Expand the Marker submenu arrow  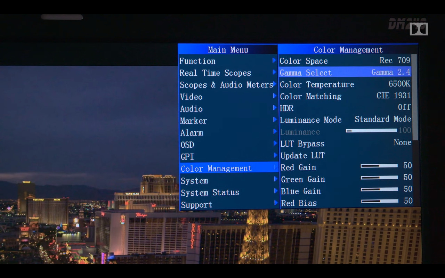[x=274, y=120]
